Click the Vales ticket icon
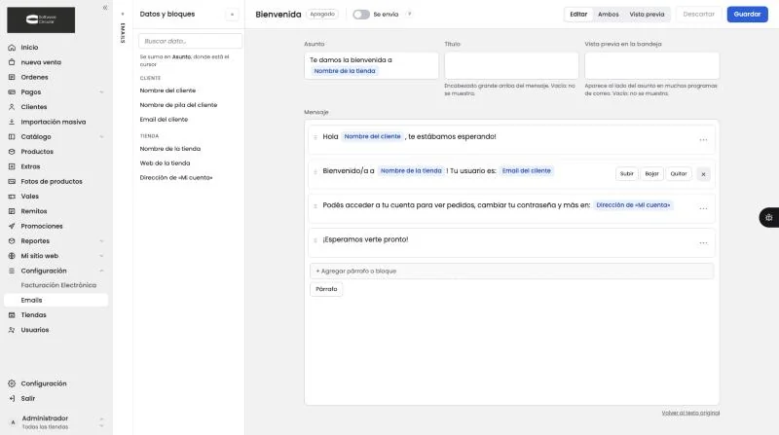The width and height of the screenshot is (779, 435). click(x=12, y=197)
